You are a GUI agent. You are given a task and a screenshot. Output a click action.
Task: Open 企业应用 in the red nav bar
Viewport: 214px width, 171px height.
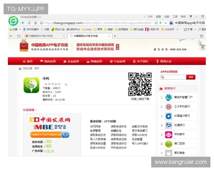point(71,61)
